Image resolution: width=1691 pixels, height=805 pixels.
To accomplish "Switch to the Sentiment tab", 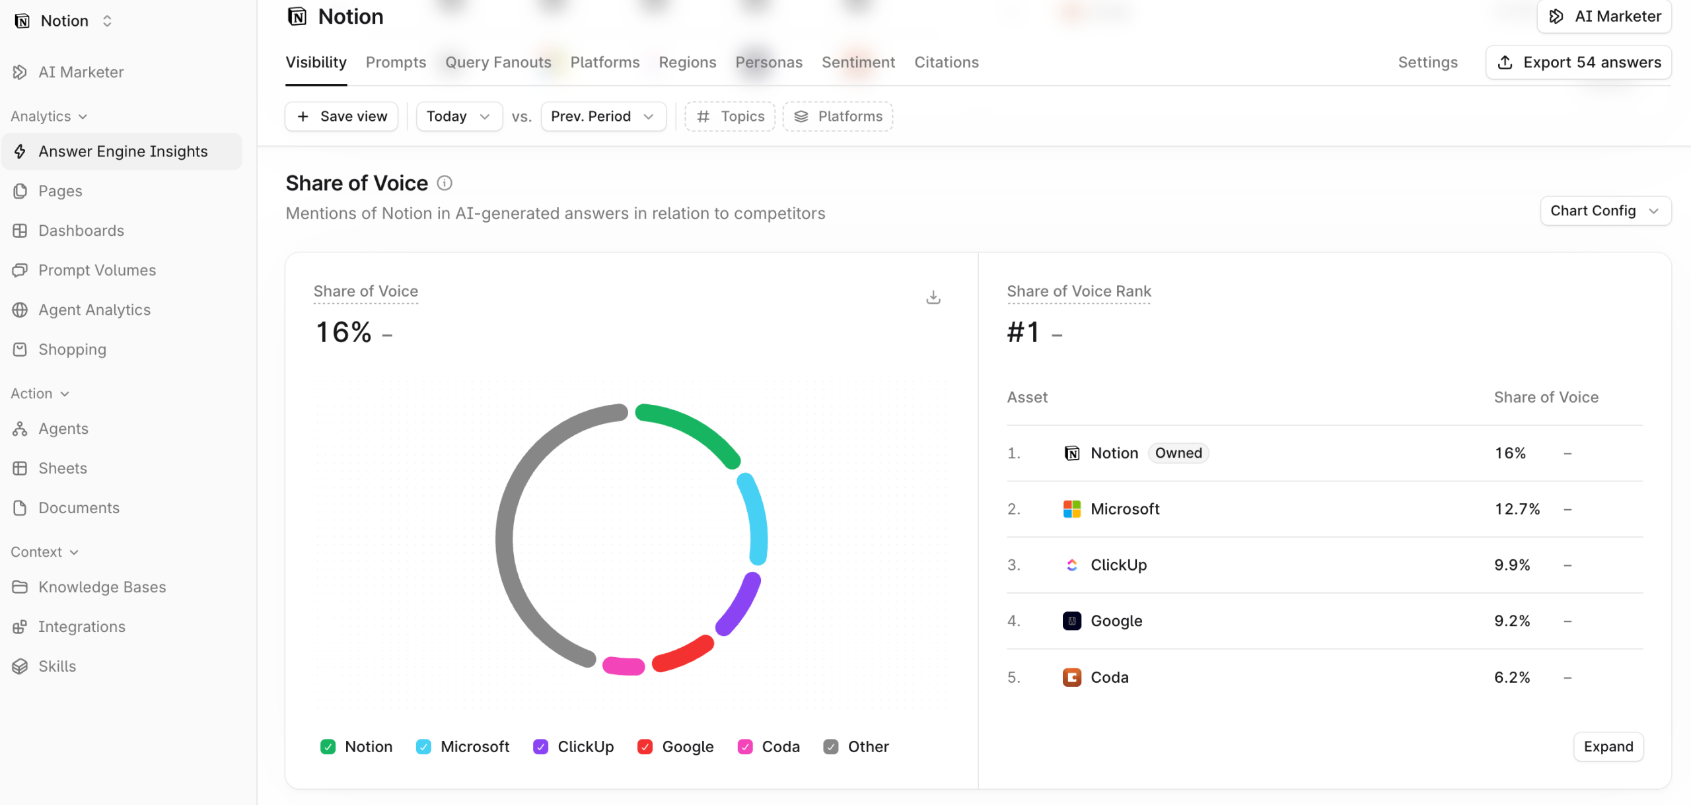I will pos(858,62).
